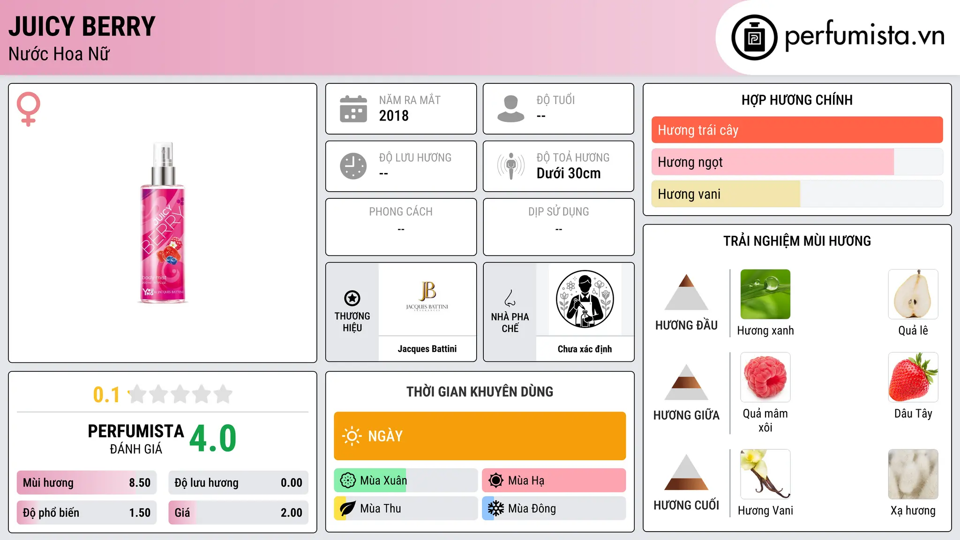Open the Juicy Berry bottle product image

(163, 223)
